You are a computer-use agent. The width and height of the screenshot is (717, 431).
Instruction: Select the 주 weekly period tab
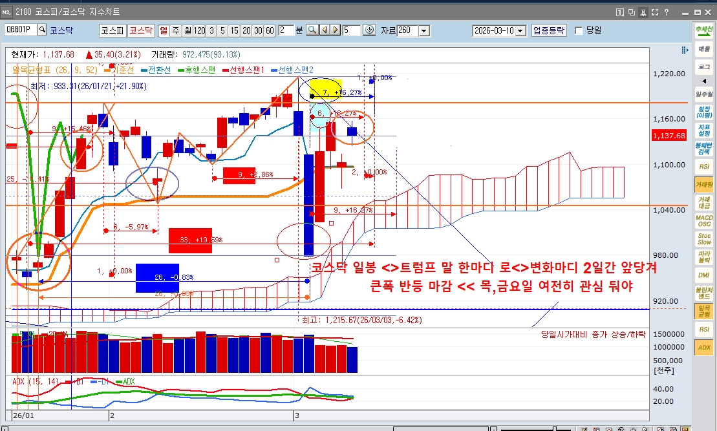click(176, 30)
